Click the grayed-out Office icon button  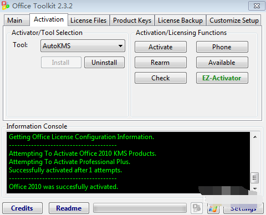coord(197,208)
